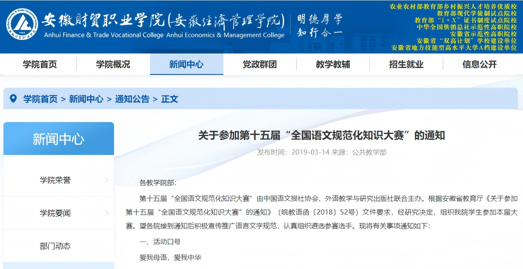
Task: Go to 通知公告 in breadcrumb
Action: pos(132,99)
